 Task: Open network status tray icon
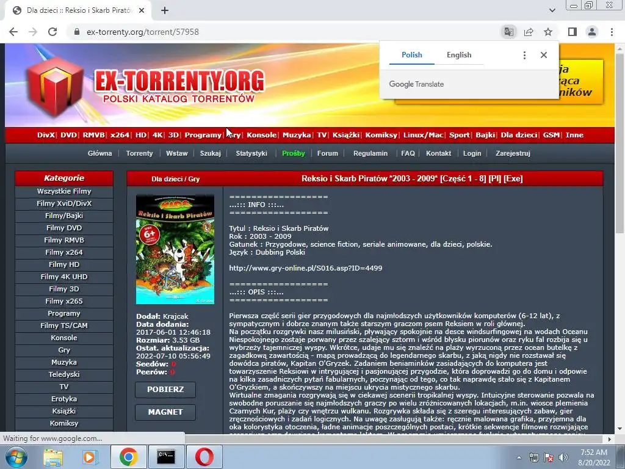coord(533,457)
